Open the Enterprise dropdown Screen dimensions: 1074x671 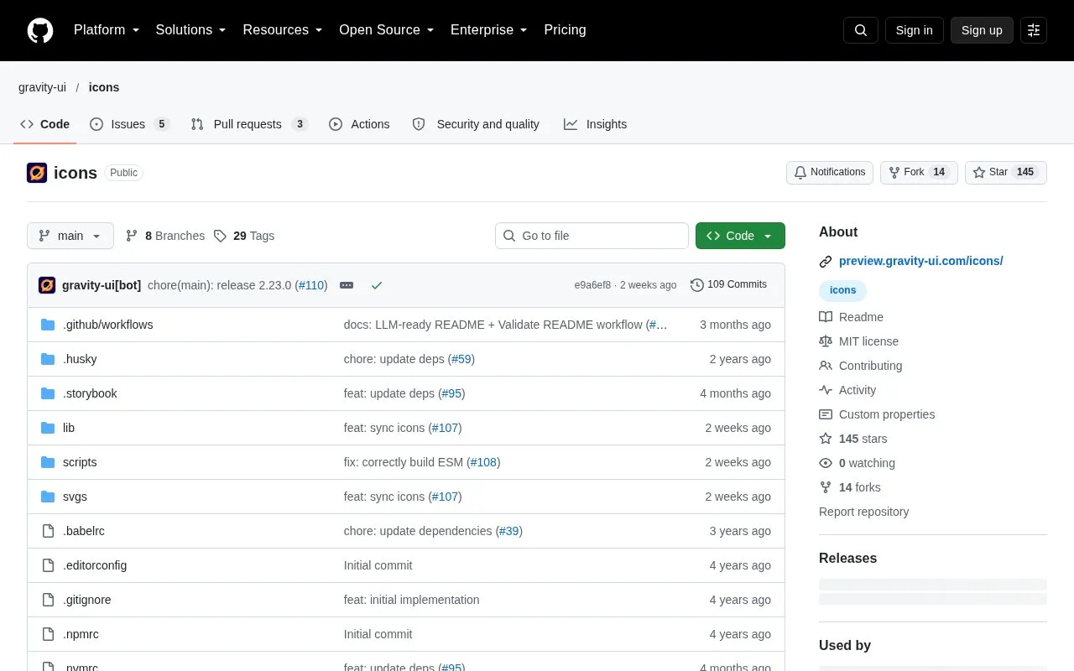tap(489, 30)
